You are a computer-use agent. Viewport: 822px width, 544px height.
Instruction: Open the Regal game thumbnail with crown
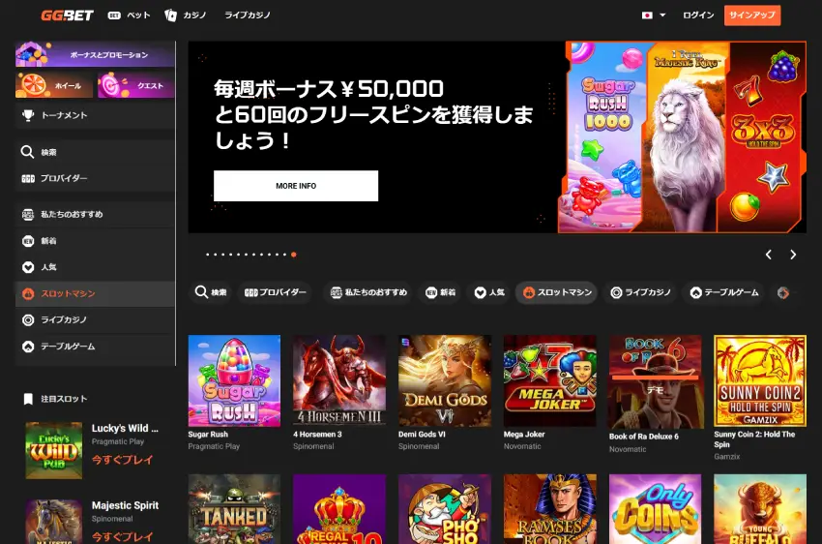coord(339,509)
